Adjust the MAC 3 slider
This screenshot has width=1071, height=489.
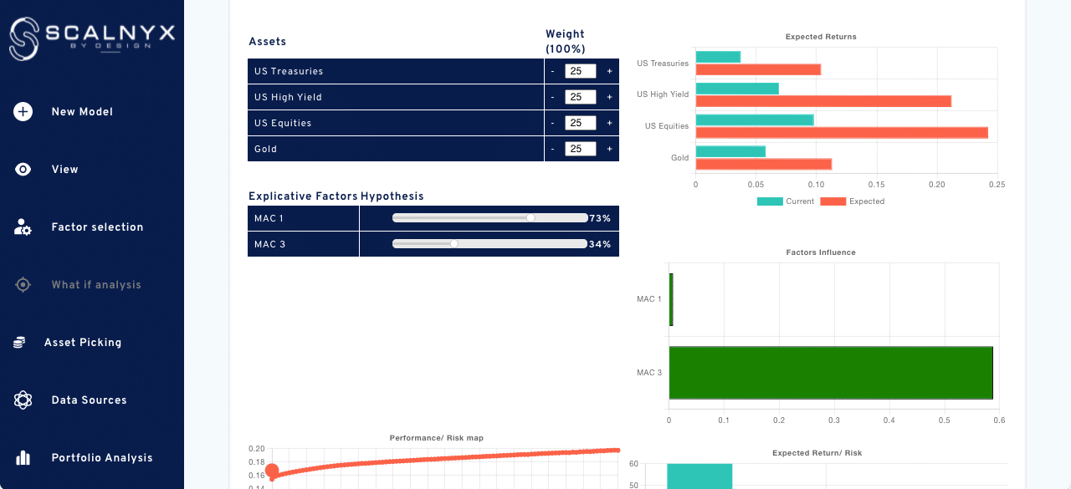(454, 243)
